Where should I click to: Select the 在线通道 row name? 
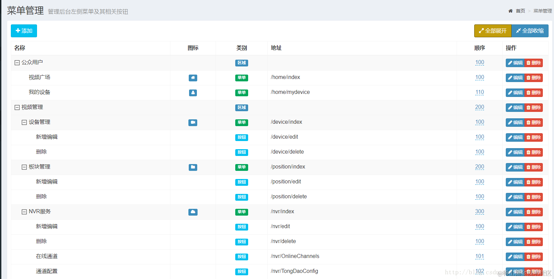pyautogui.click(x=47, y=256)
